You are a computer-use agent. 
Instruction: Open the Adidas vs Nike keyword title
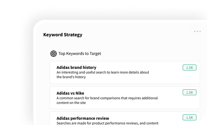click(70, 93)
